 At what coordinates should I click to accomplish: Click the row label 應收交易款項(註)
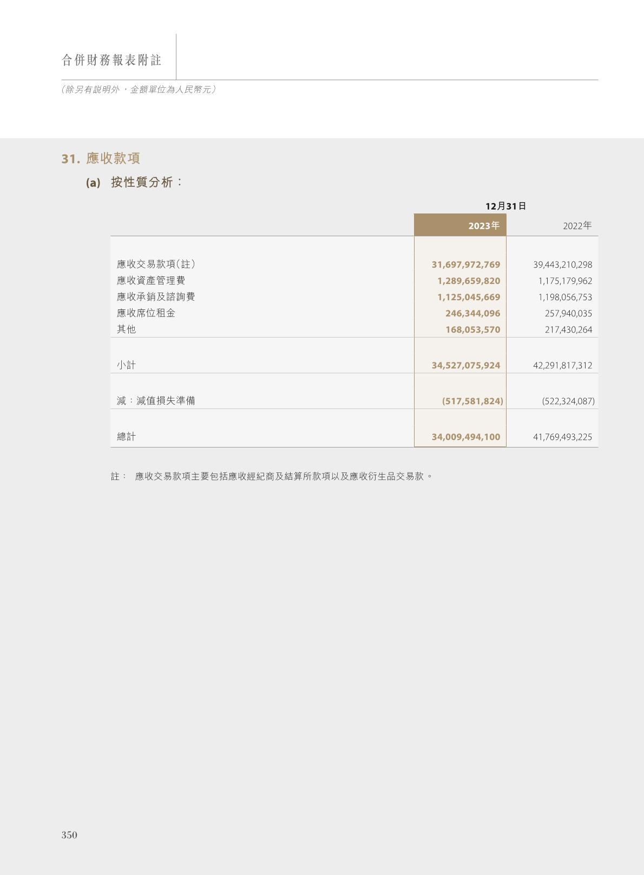tap(156, 264)
